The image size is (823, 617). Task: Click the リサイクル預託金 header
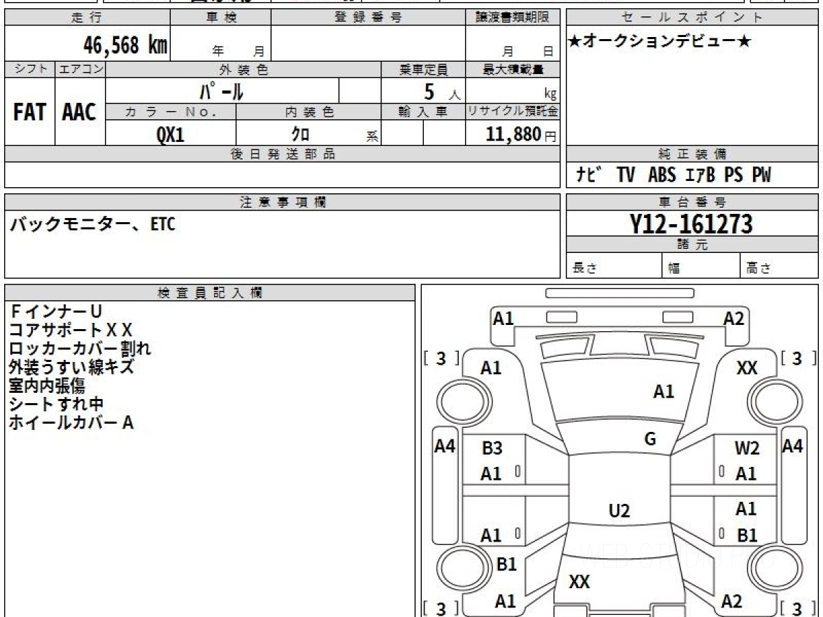[x=513, y=112]
